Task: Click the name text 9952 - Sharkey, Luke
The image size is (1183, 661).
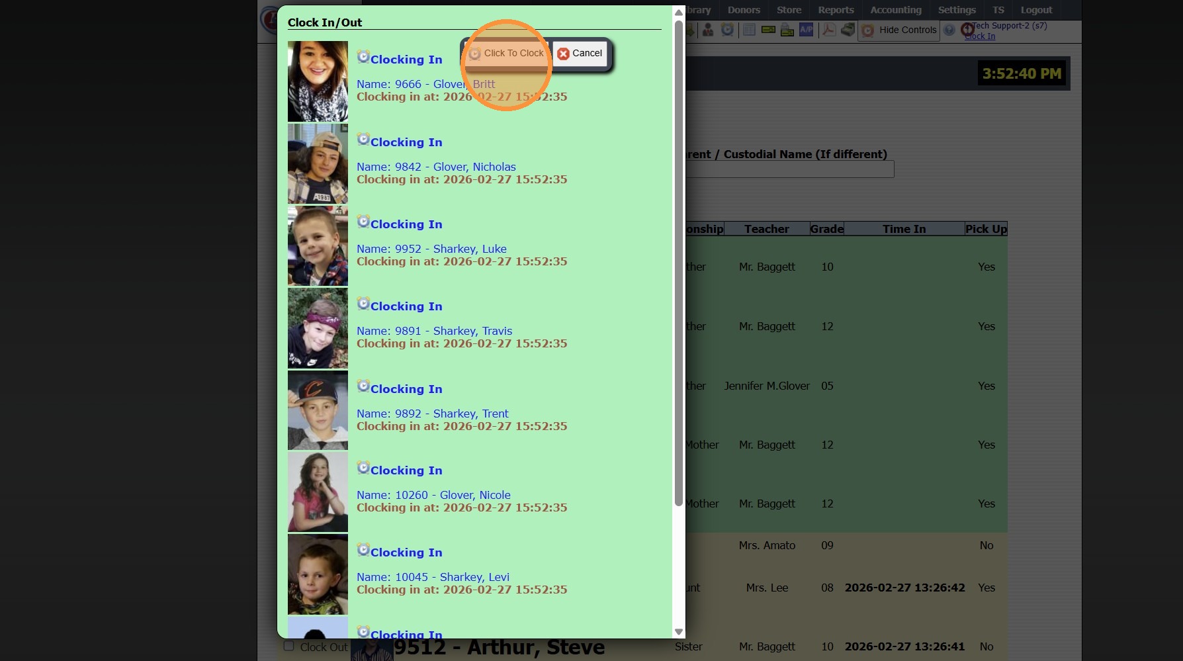Action: [x=451, y=249]
